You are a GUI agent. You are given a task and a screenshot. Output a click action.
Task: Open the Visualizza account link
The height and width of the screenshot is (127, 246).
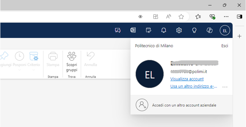[x=187, y=79]
